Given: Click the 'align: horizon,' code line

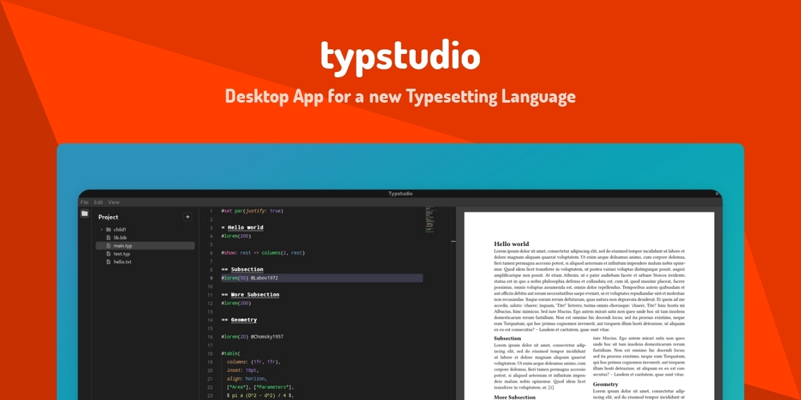Looking at the screenshot, I should click(x=246, y=379).
